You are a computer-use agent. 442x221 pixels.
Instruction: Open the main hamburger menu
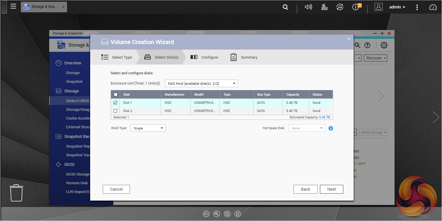(13, 6)
